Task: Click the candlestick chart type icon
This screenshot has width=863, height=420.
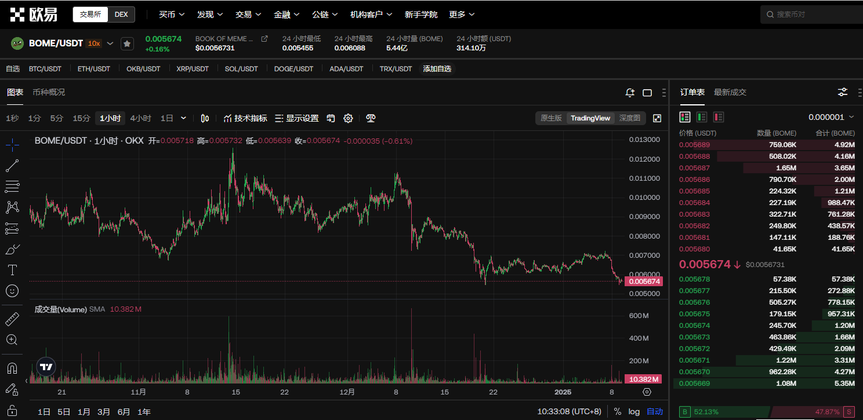Action: tap(205, 118)
